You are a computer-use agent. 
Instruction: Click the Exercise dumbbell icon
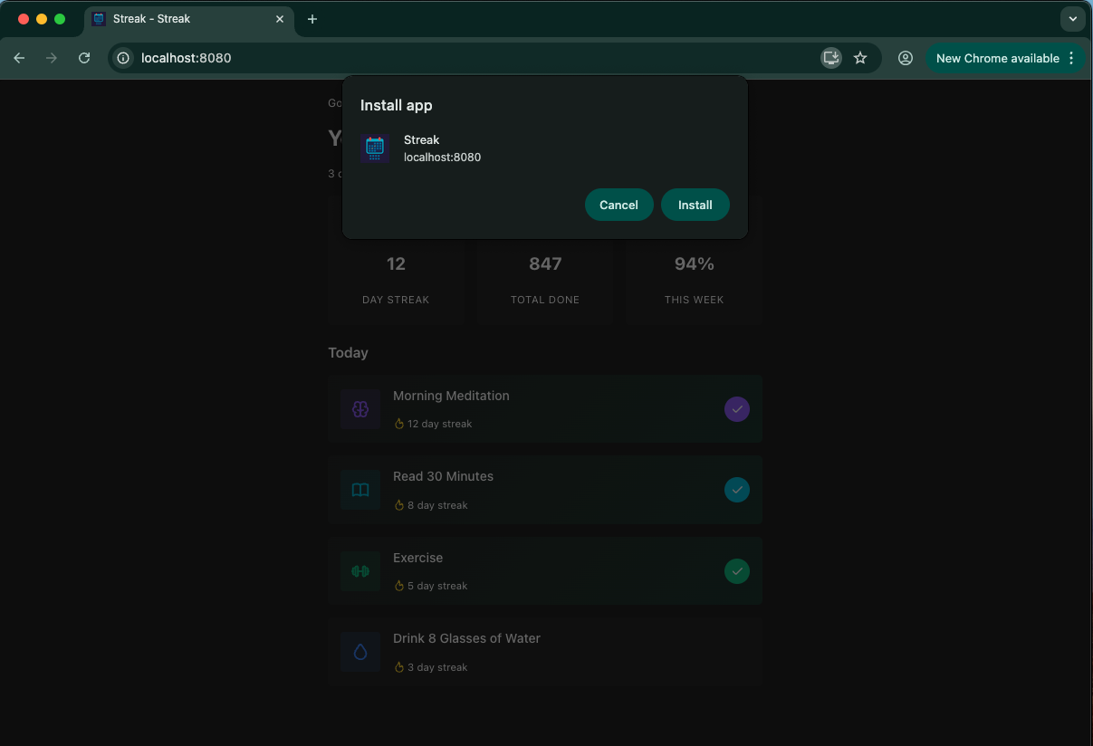(x=360, y=571)
